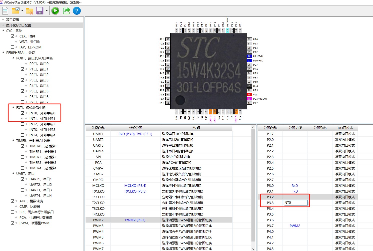Image resolution: width=373 pixels, height=251 pixels.
Task: Click the INT0 function input field for P3.3
Action: click(x=295, y=203)
